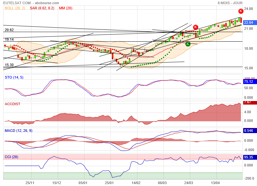The width and height of the screenshot is (257, 186).
Task: Click the 06/03 date axis label
Action: point(162,183)
